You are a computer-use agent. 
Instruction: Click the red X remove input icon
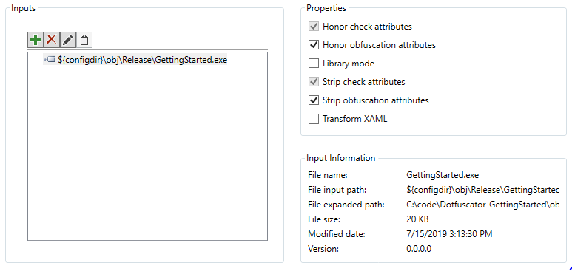pyautogui.click(x=52, y=40)
